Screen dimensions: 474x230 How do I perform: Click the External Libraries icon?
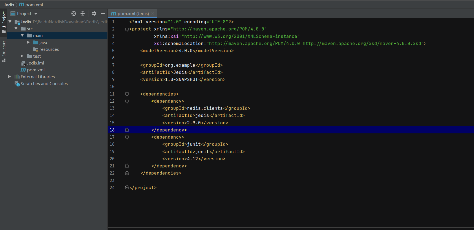click(17, 77)
